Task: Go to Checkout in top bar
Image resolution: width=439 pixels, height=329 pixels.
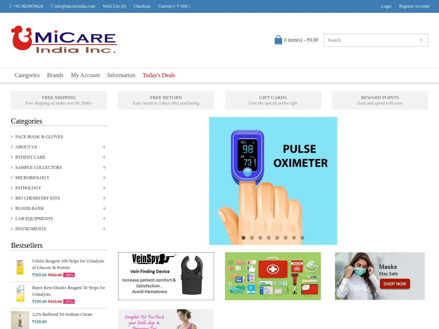Action: click(142, 6)
